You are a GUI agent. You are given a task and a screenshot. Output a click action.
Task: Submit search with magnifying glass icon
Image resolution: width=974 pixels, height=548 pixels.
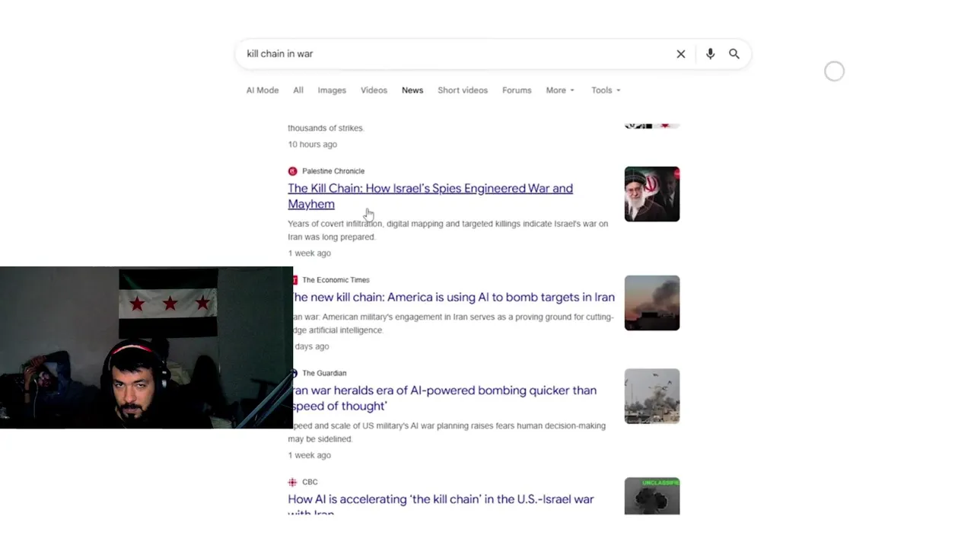coord(734,54)
